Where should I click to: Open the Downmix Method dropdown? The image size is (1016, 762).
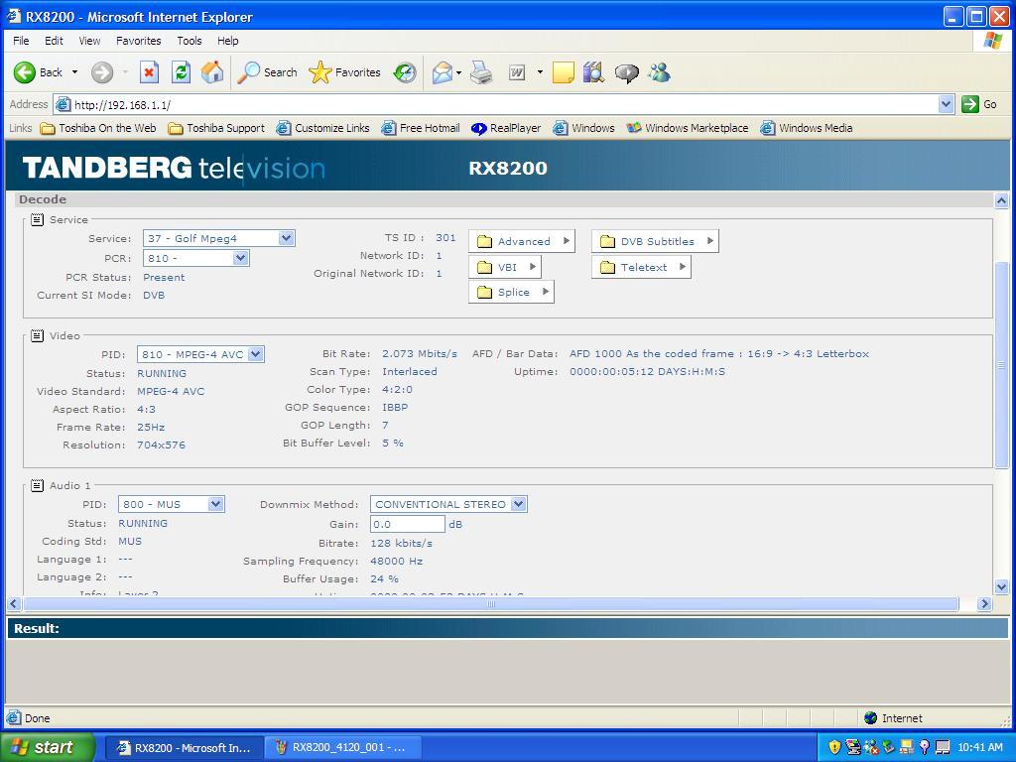518,504
